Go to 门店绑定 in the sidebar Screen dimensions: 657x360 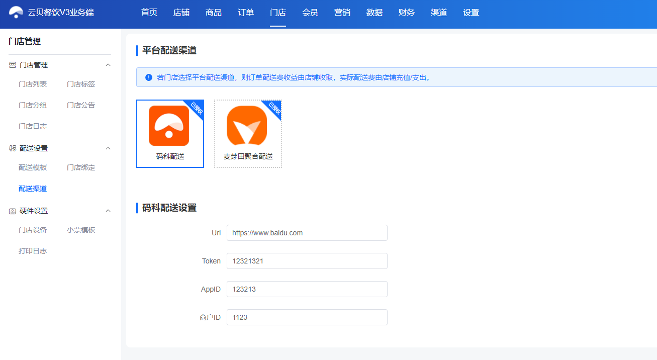pyautogui.click(x=81, y=168)
